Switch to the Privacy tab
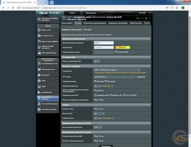 [147, 23]
